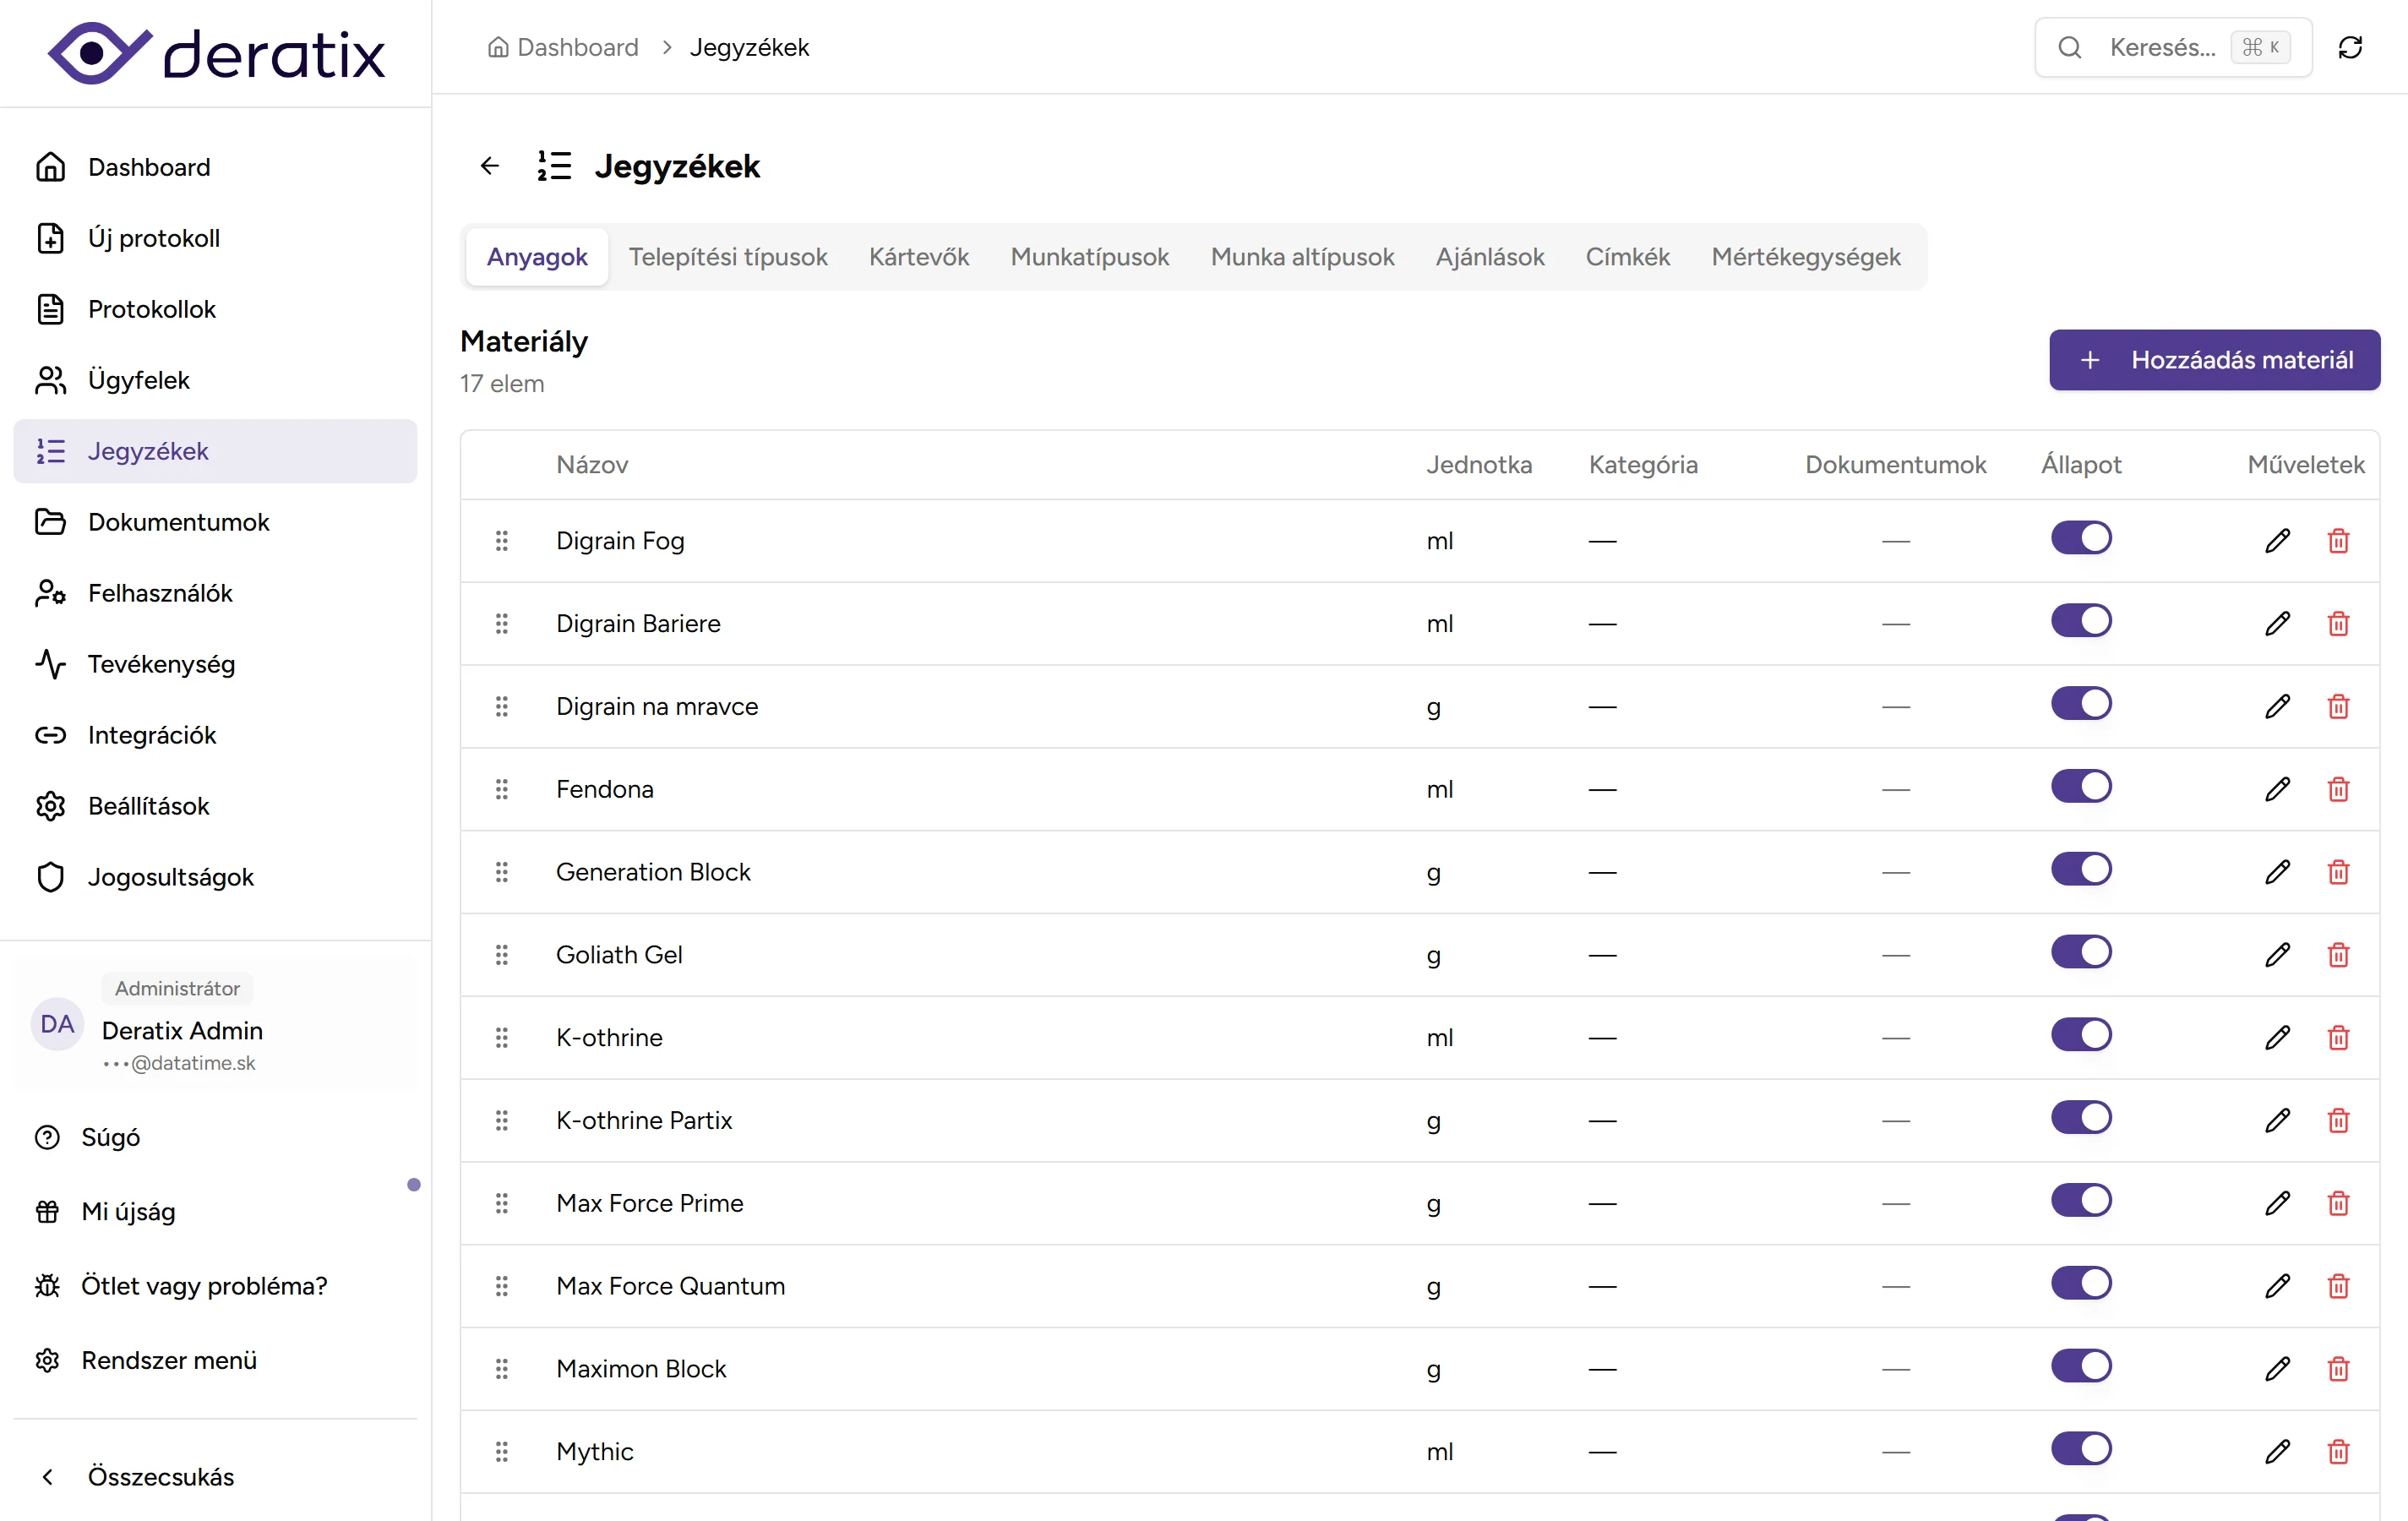Click the back arrow beside Jegyzékek title
The width and height of the screenshot is (2408, 1521).
[490, 165]
